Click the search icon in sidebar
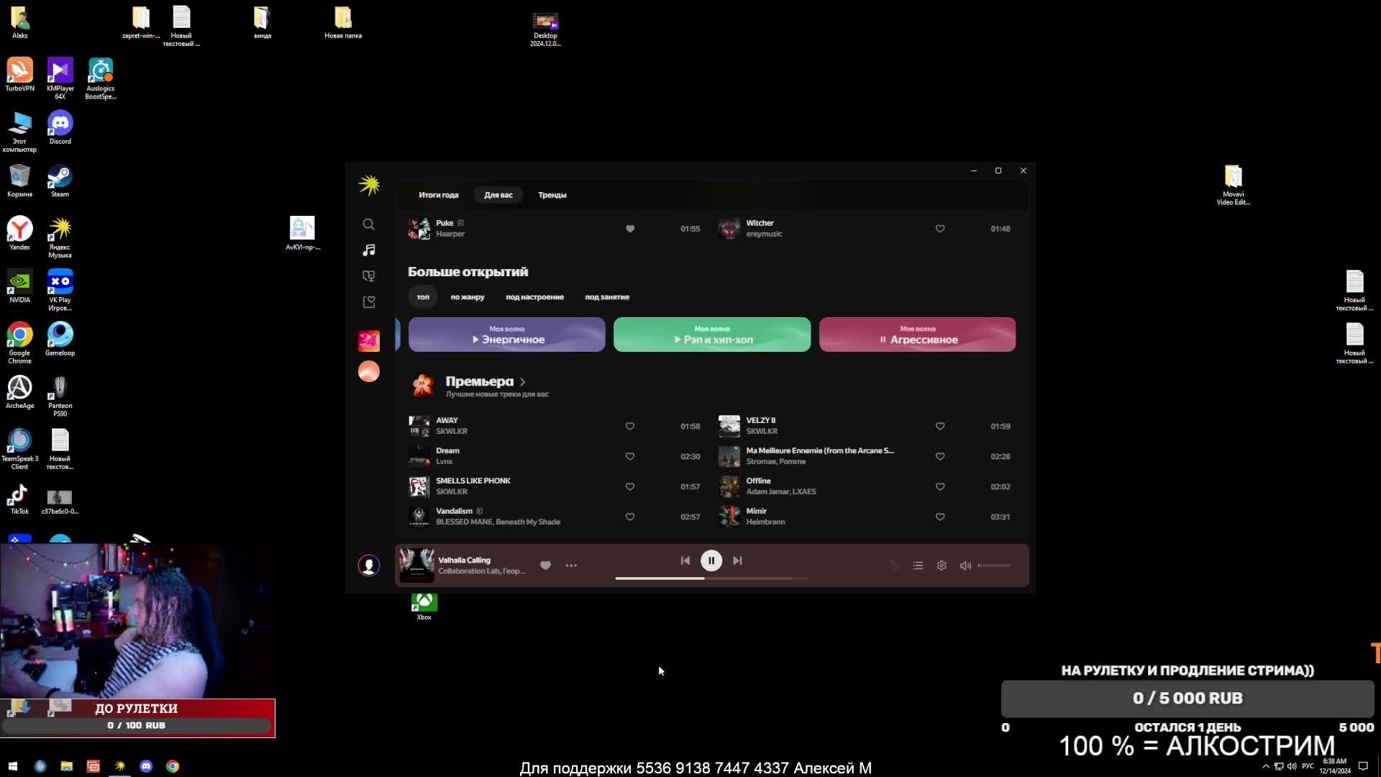 point(369,225)
